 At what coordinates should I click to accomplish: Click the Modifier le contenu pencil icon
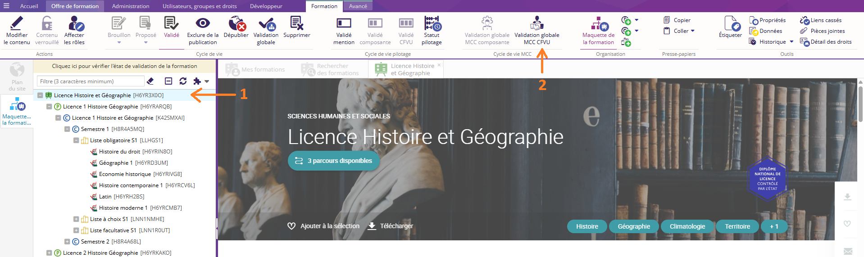pyautogui.click(x=17, y=23)
